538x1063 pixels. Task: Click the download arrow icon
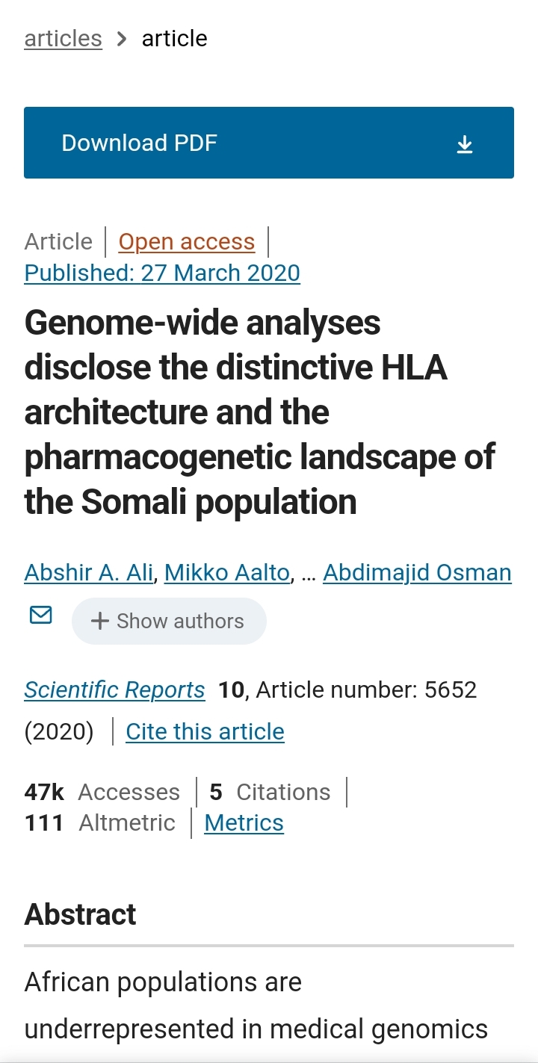[x=465, y=144]
